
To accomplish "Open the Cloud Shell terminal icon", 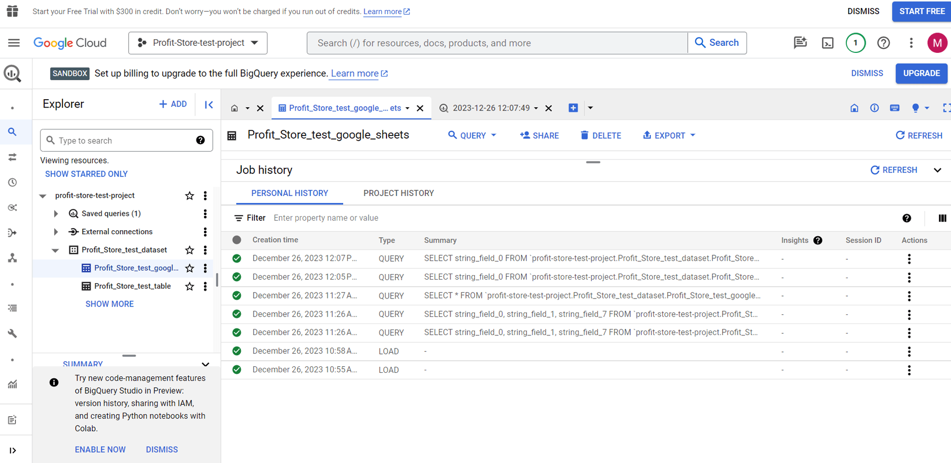I will pos(828,43).
